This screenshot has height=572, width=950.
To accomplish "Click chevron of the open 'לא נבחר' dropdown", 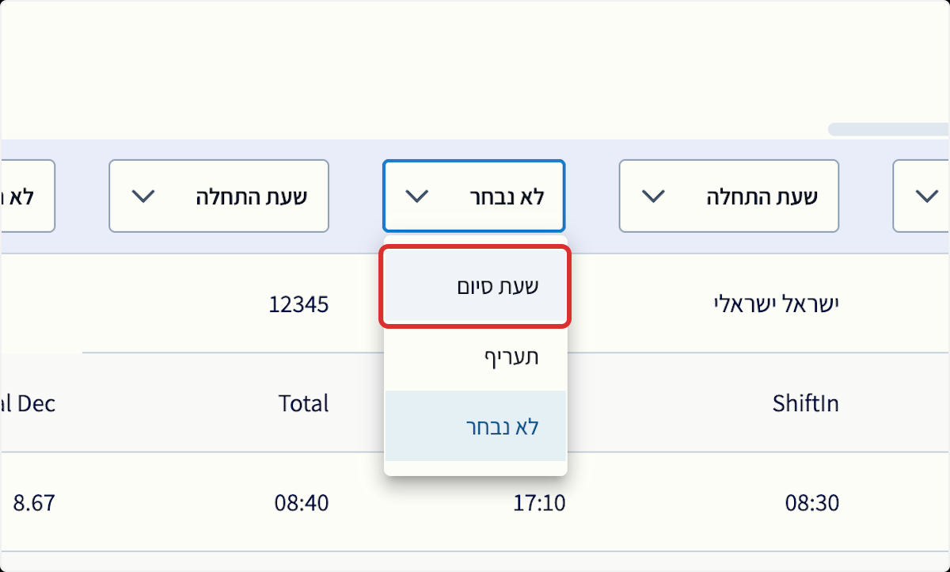I will [x=417, y=196].
